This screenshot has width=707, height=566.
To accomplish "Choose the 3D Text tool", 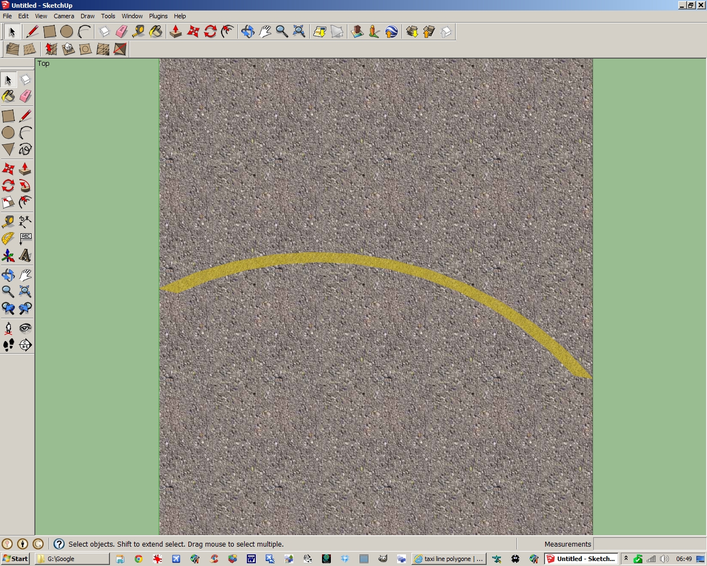I will click(x=25, y=255).
